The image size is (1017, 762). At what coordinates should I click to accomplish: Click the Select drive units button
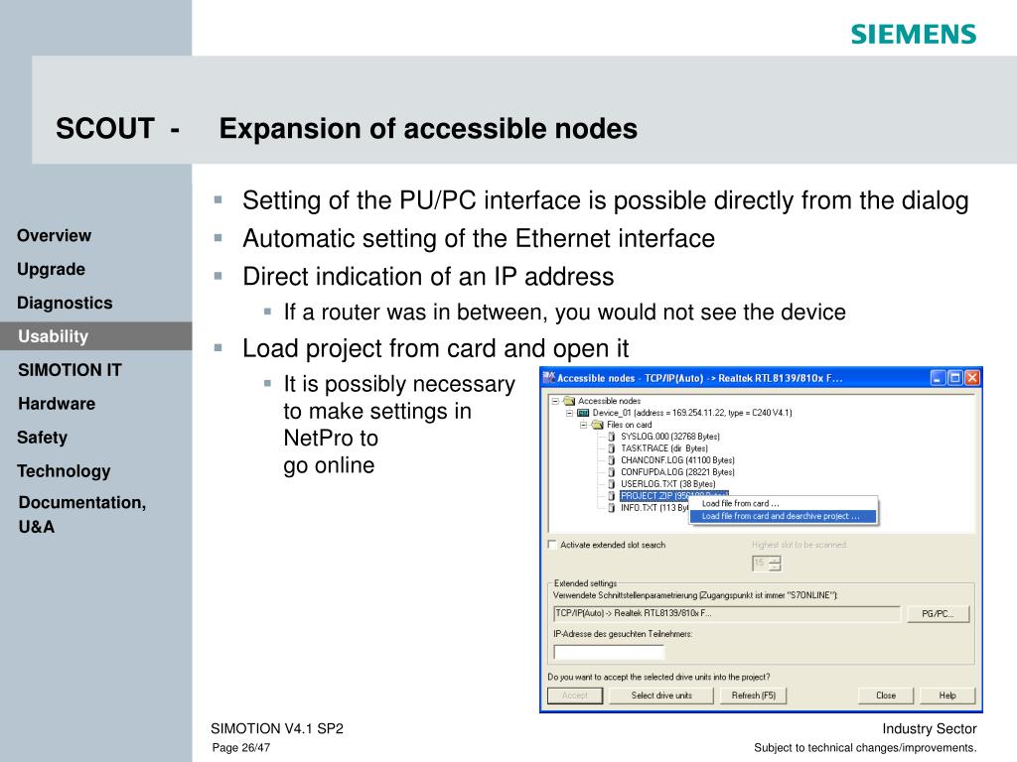pyautogui.click(x=661, y=696)
